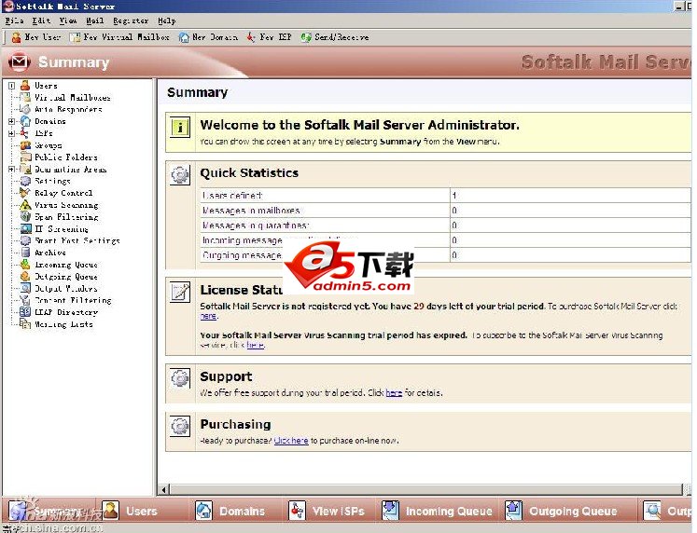Expand the Quarantine Areas tree node
This screenshot has width=697, height=533.
coord(11,169)
